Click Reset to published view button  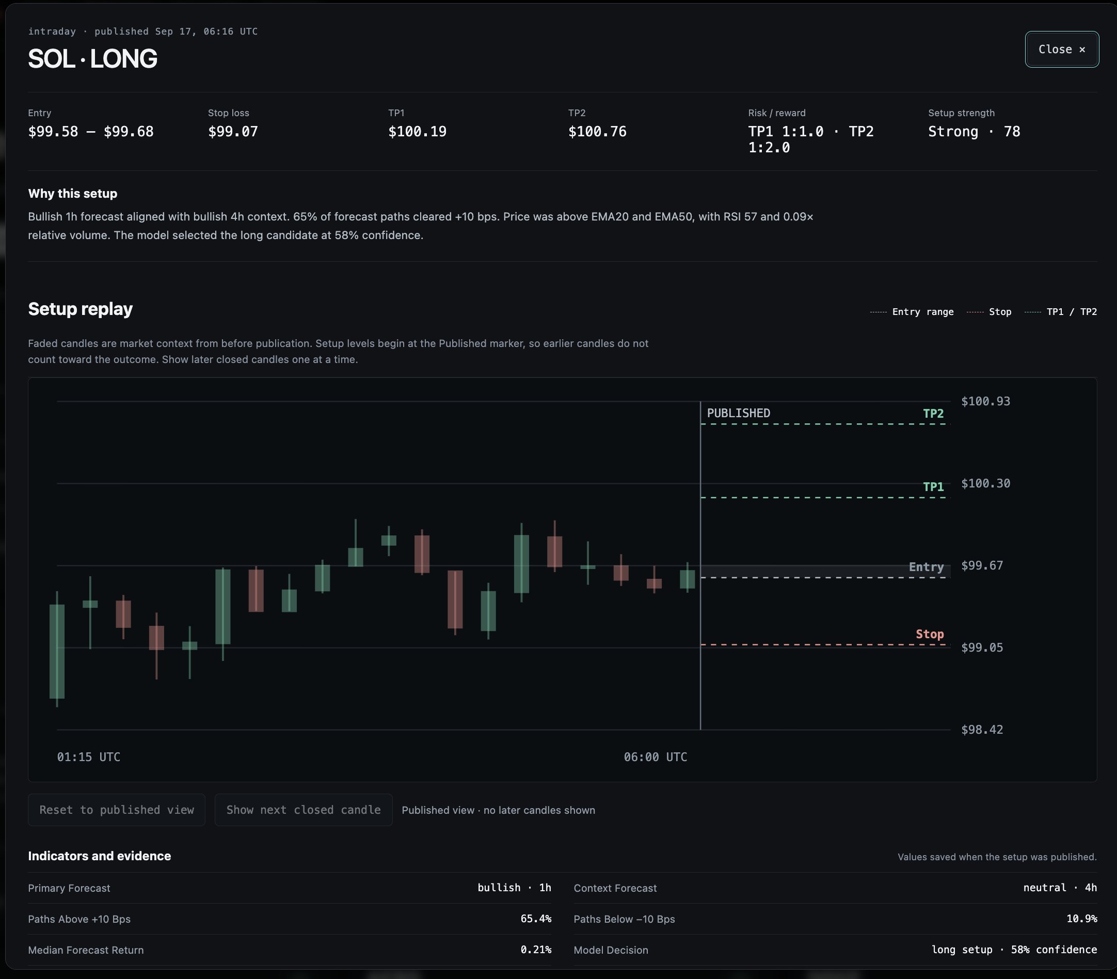coord(116,810)
